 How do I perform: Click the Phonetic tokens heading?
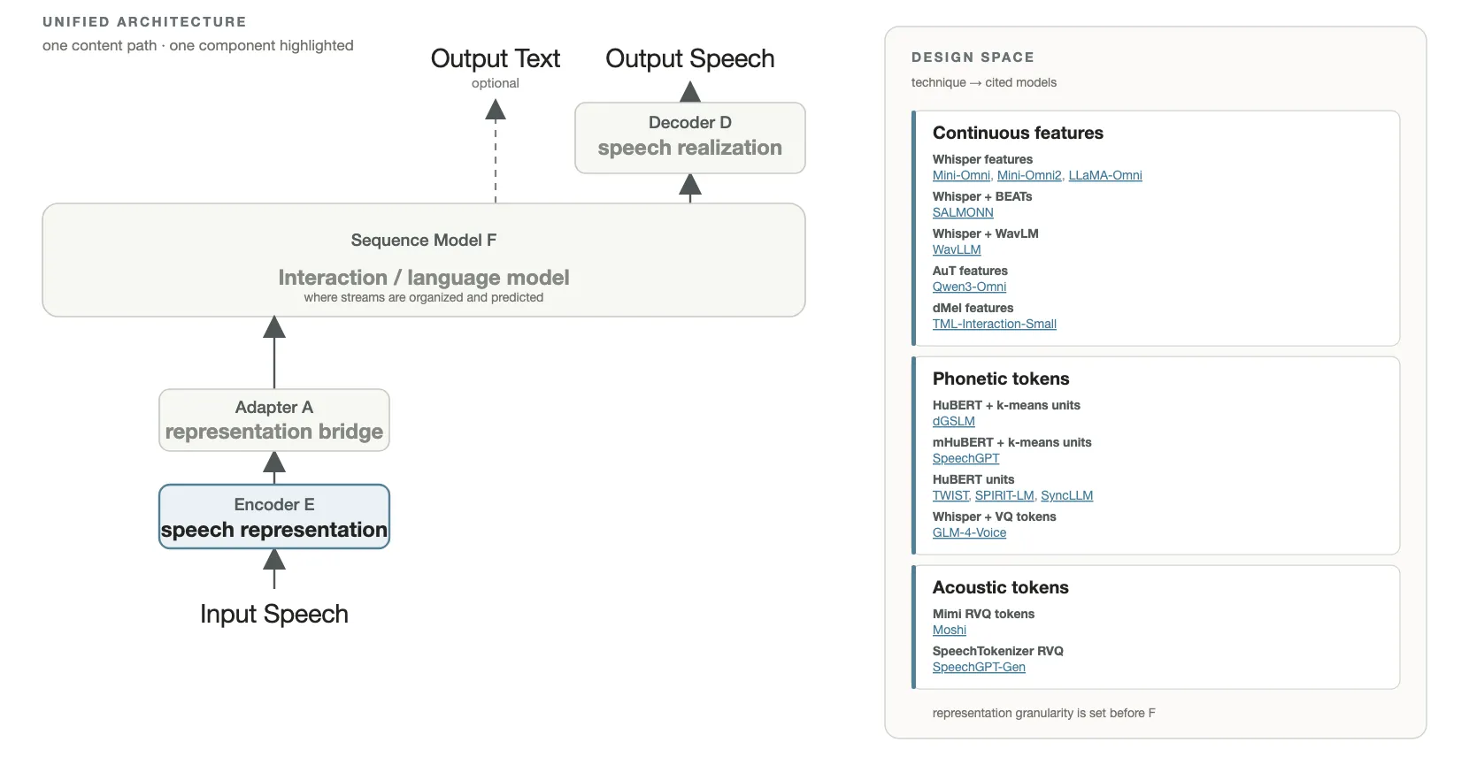(x=1001, y=379)
